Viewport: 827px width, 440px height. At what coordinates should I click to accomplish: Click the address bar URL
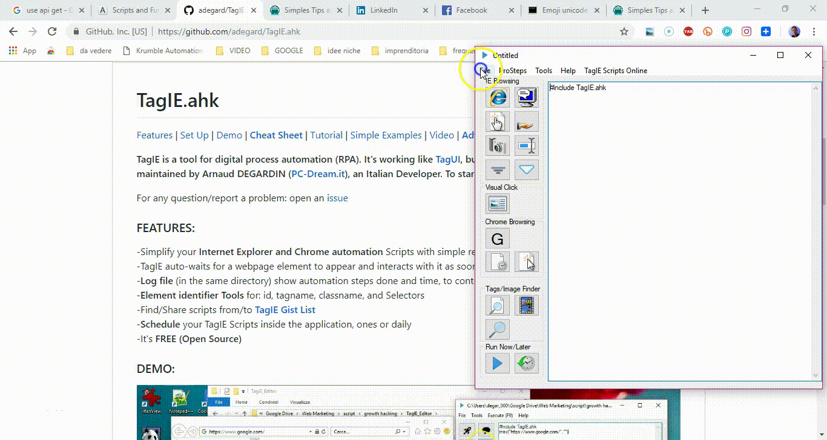click(229, 32)
